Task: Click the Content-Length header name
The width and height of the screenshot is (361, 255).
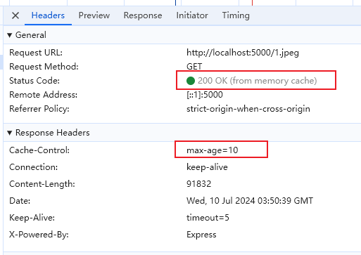Action: point(42,184)
